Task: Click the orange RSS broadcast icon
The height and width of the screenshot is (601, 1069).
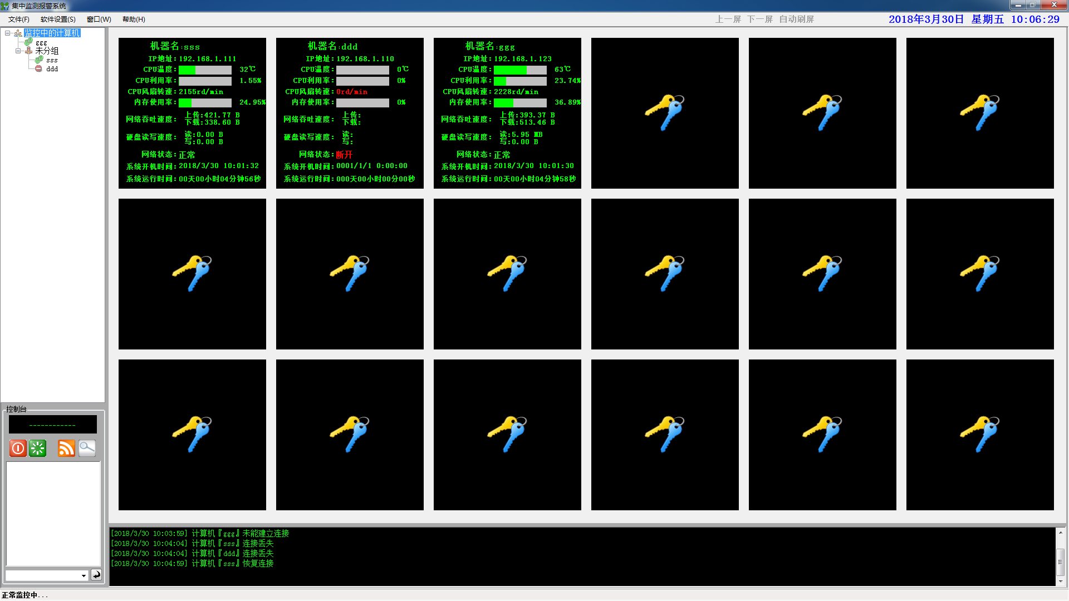Action: [66, 448]
